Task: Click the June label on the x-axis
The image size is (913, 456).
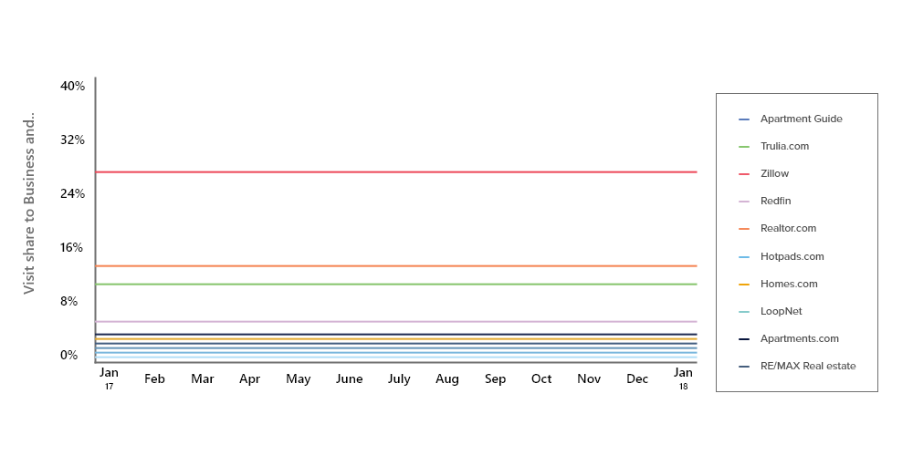Action: tap(349, 379)
